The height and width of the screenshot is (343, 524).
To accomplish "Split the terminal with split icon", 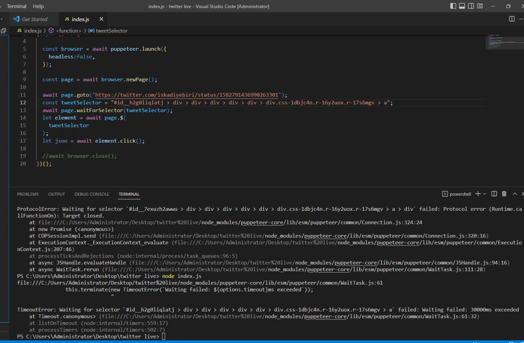I will pyautogui.click(x=494, y=194).
